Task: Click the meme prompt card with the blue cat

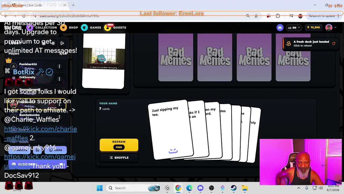Action: pos(103,61)
